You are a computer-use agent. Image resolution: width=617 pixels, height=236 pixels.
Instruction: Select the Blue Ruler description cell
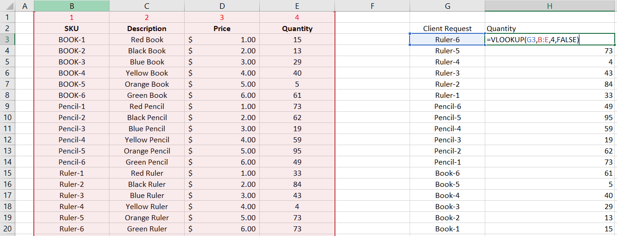tap(147, 196)
